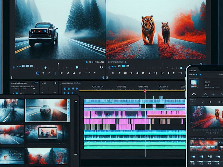Viewport: 223px width, 167px height.
Task: Click the solid cyan square above tiger viewer scrub bar
Action: 123,66
